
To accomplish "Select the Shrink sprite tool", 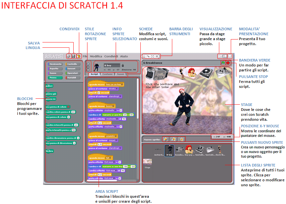I will click(x=157, y=56).
